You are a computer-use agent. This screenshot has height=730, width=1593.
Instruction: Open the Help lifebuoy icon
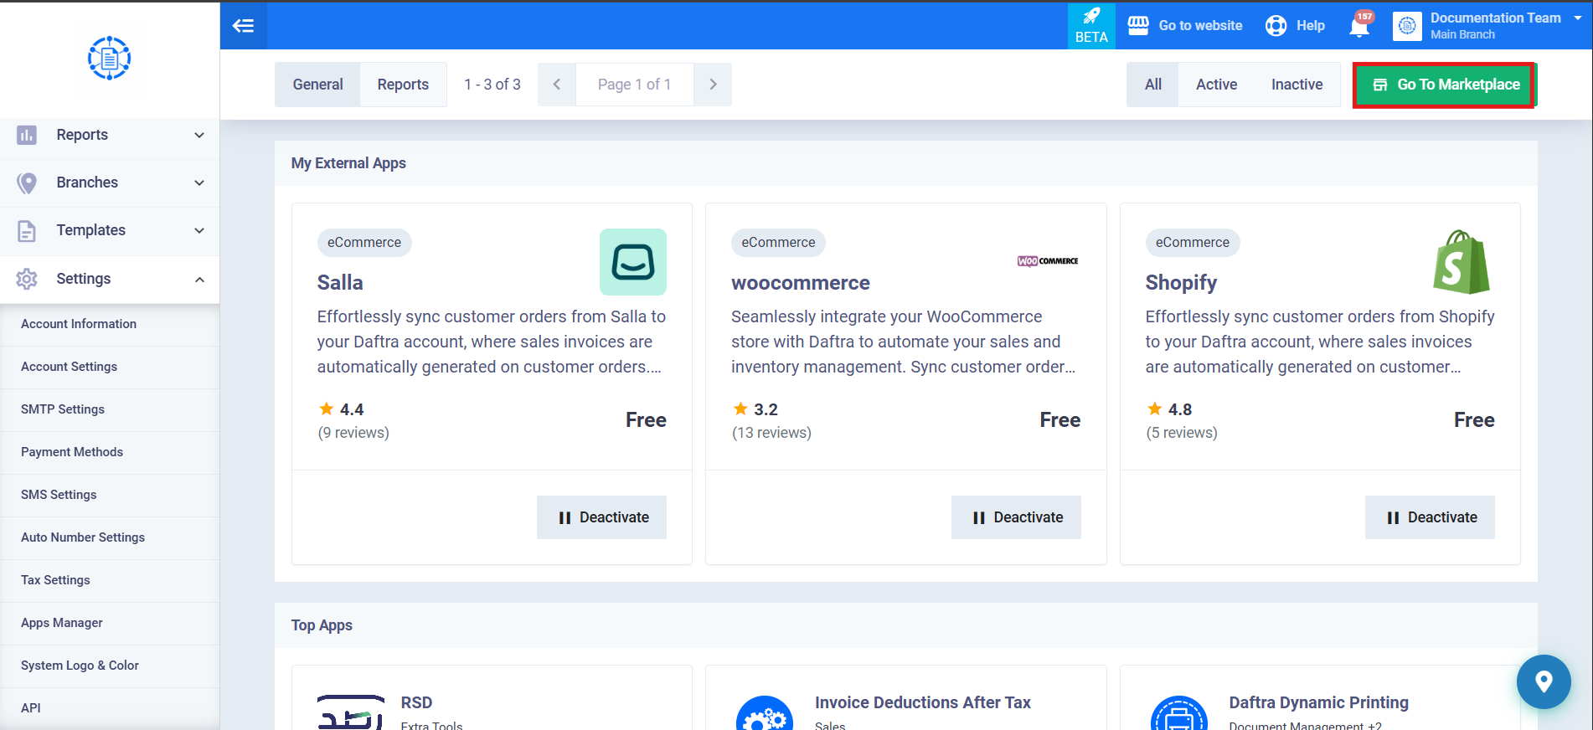[1276, 26]
